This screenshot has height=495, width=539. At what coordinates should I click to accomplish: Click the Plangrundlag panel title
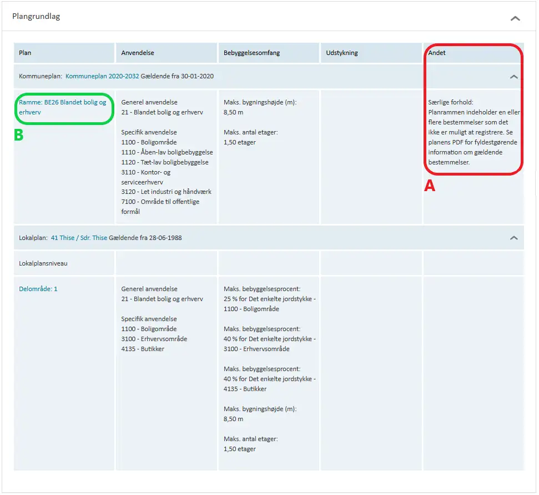coord(36,17)
